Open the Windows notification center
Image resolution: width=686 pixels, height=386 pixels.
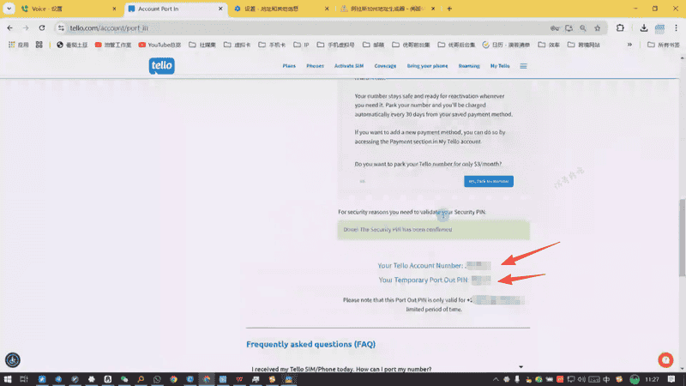click(x=671, y=379)
